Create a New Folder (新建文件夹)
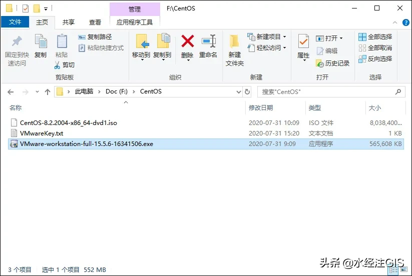Viewport: 412px width, 276px height. tap(234, 50)
